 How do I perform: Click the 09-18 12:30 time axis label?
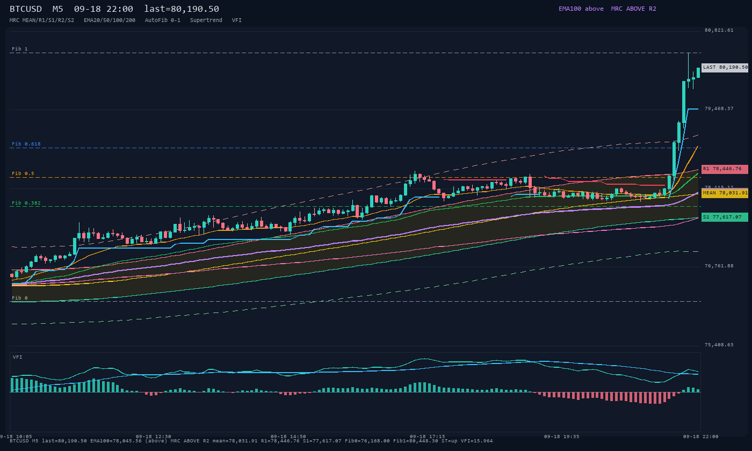point(154,437)
